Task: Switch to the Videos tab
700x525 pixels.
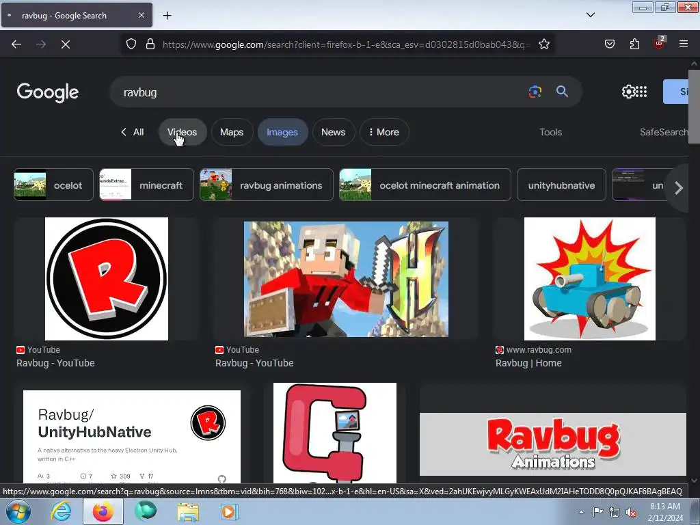Action: [182, 132]
